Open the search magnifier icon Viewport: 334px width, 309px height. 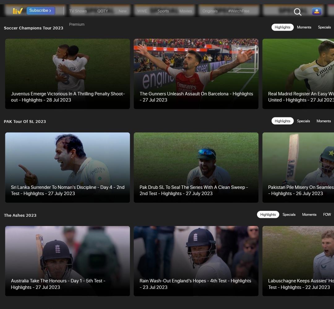point(298,12)
